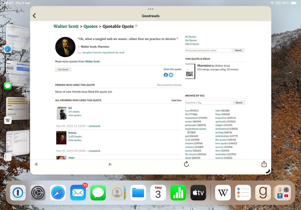Click view quotes under Bill
Screen dimensions: 301x210
point(75,115)
